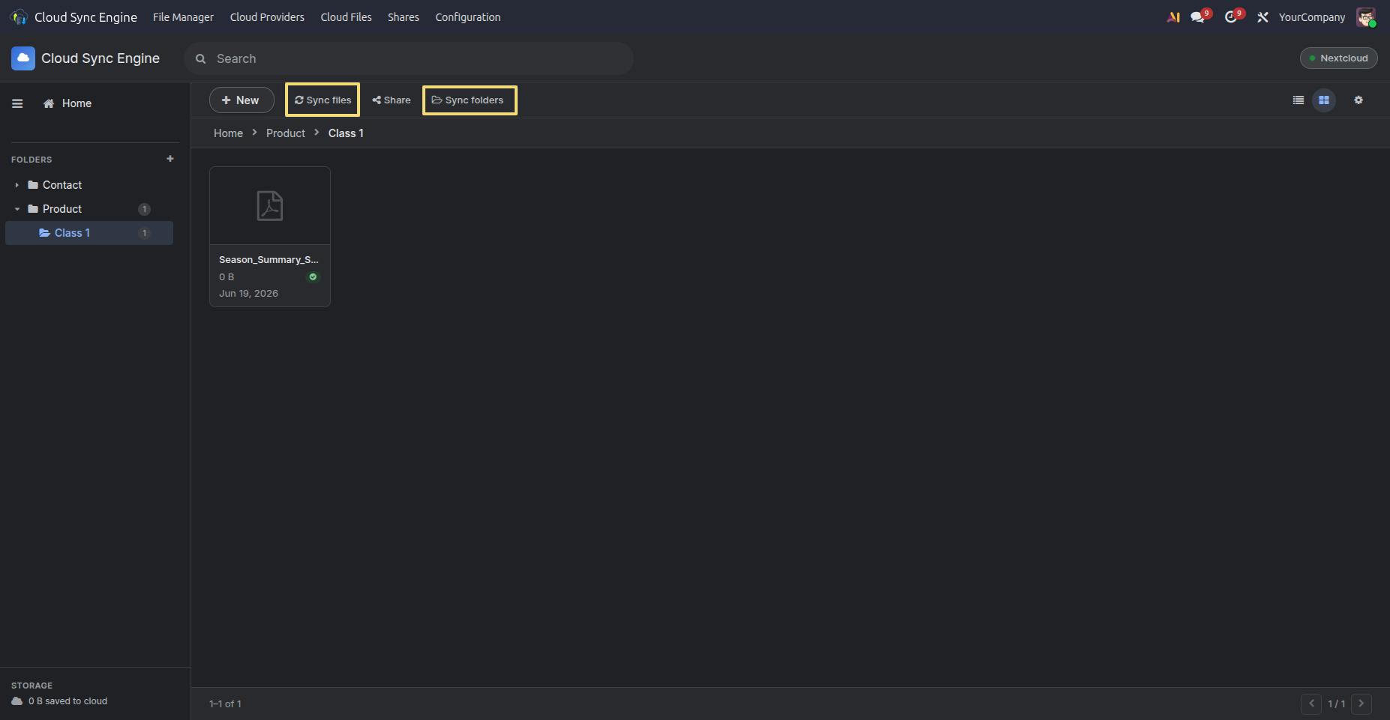
Task: Click the Cloud Sync Engine app title
Action: [101, 58]
